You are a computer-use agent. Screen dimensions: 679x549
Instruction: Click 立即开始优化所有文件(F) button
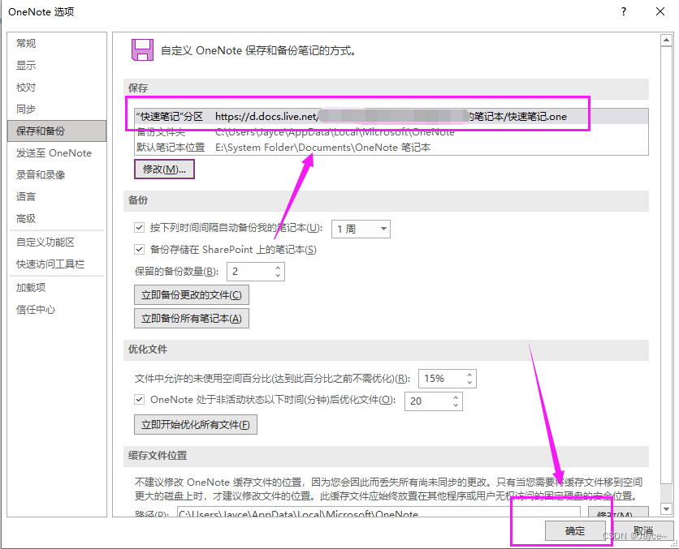196,424
